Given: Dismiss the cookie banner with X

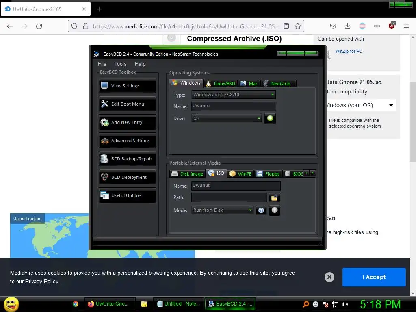Looking at the screenshot, I should pyautogui.click(x=329, y=277).
